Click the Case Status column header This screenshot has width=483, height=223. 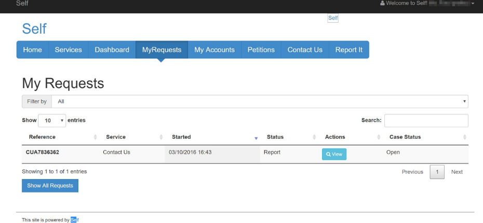click(x=425, y=137)
